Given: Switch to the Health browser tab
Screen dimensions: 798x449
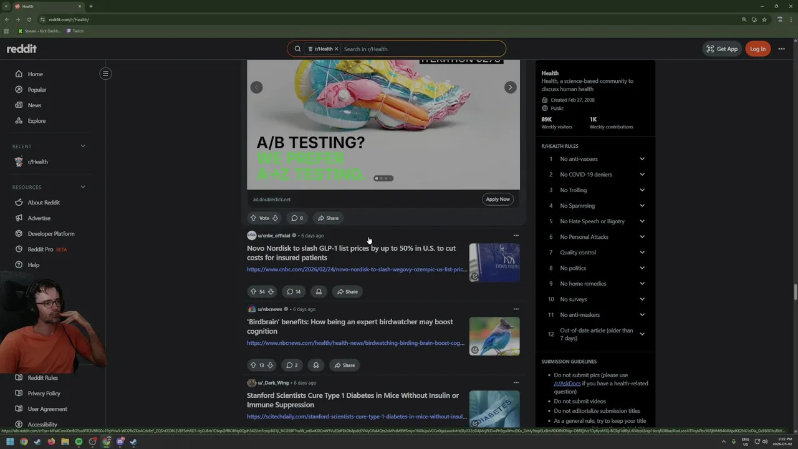Looking at the screenshot, I should 48,6.
